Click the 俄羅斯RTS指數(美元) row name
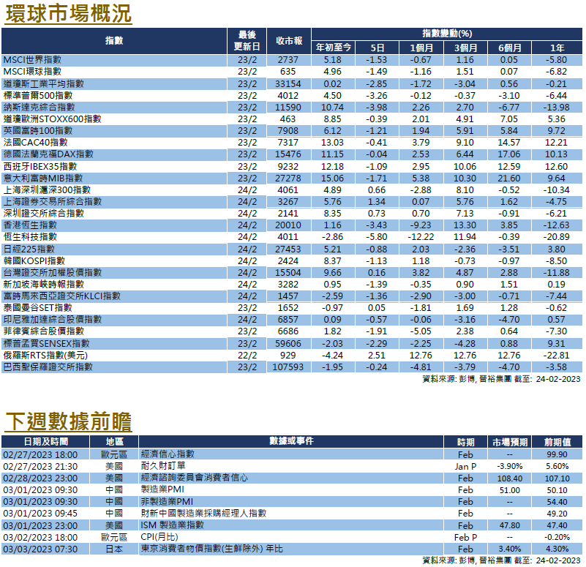Image resolution: width=586 pixels, height=567 pixels. pyautogui.click(x=45, y=355)
